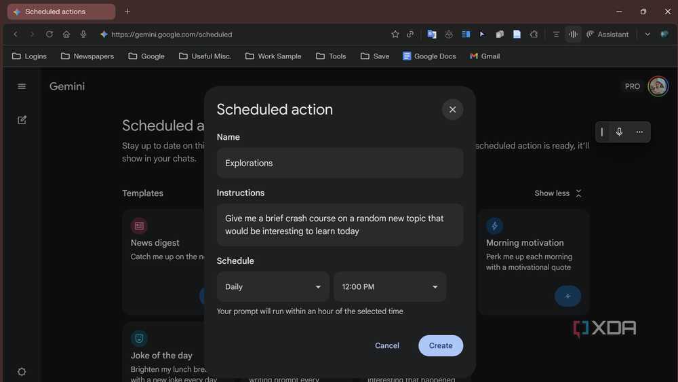Cancel the scheduled action

click(x=387, y=345)
